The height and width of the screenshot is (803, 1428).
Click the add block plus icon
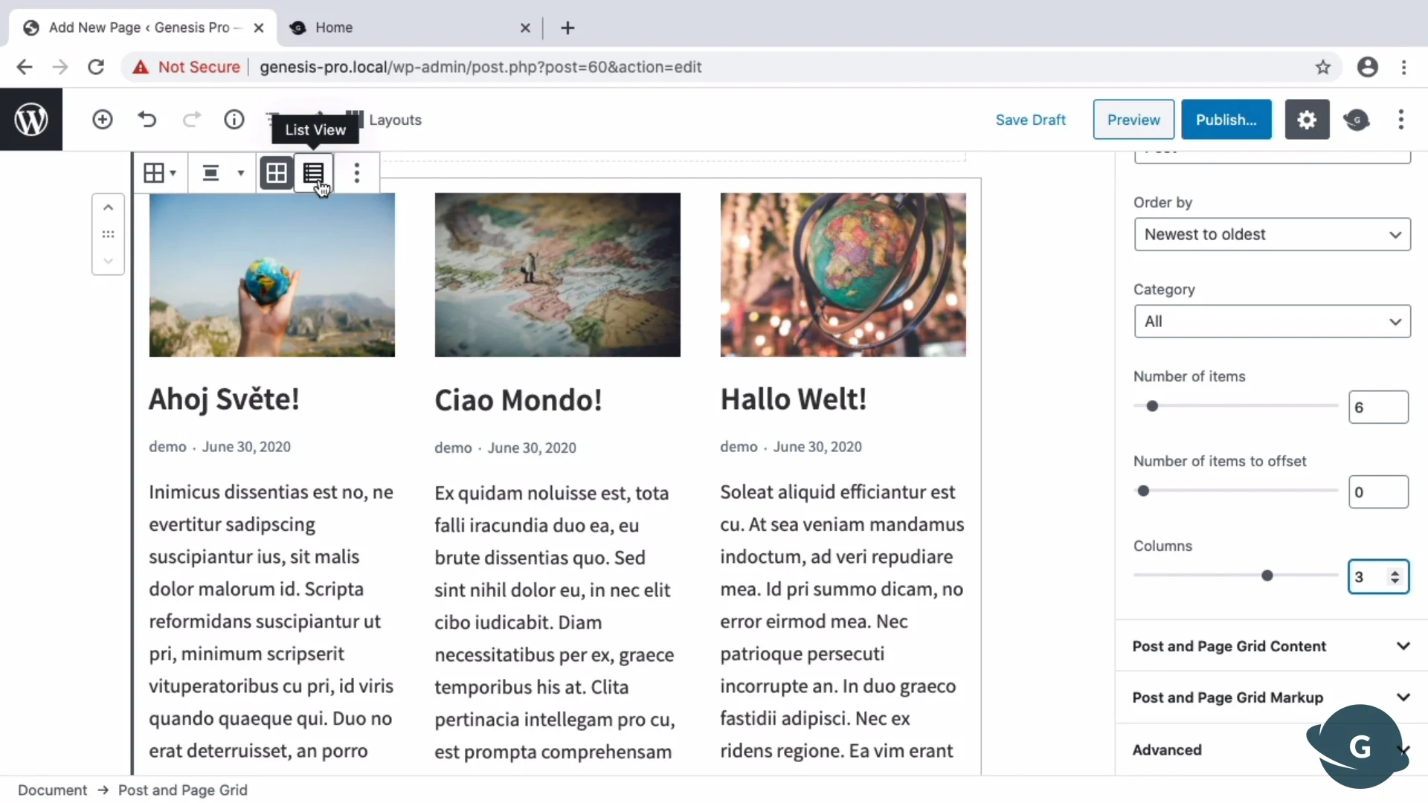(103, 120)
